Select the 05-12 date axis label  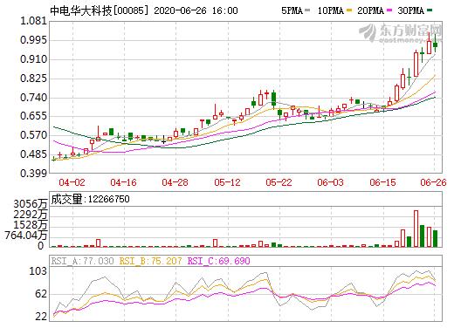coord(227,182)
